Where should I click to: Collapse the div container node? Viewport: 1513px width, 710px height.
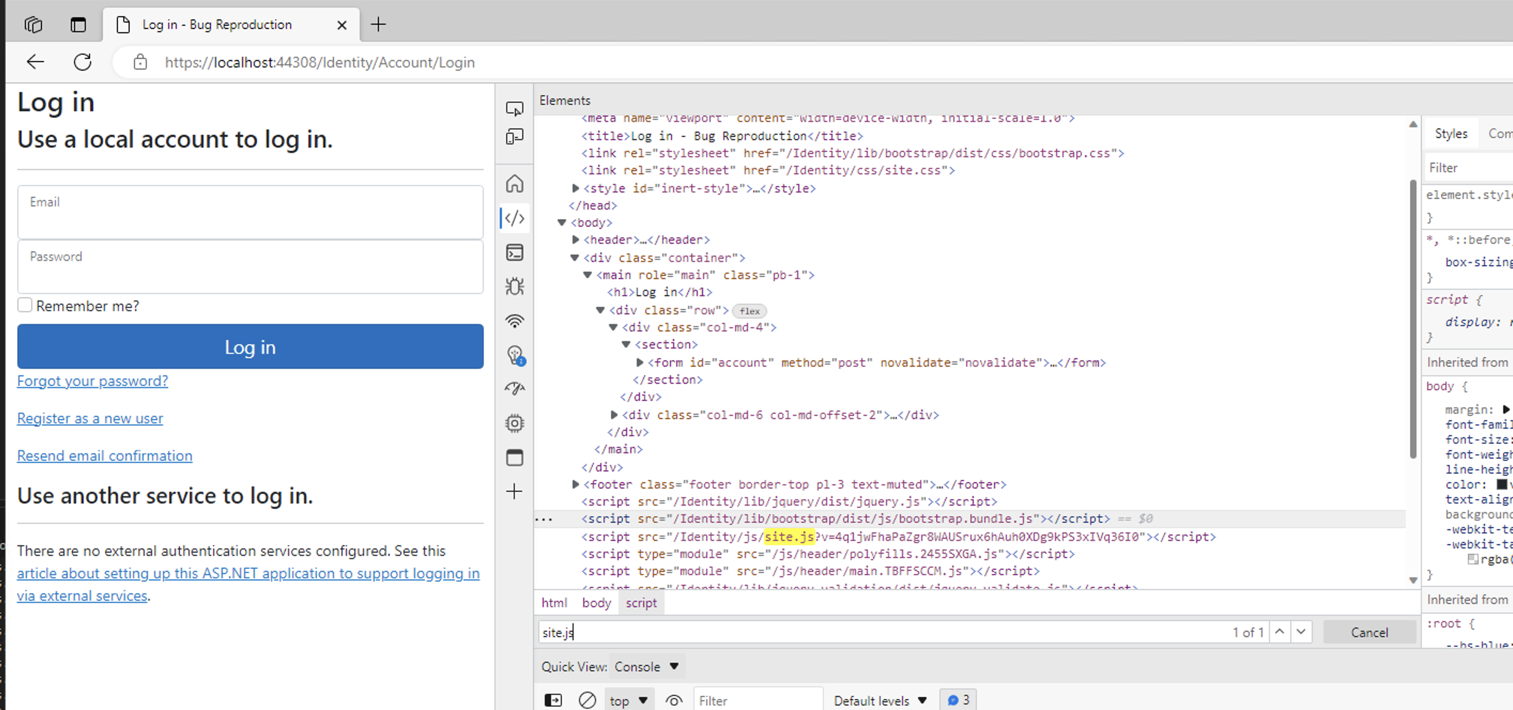(575, 258)
